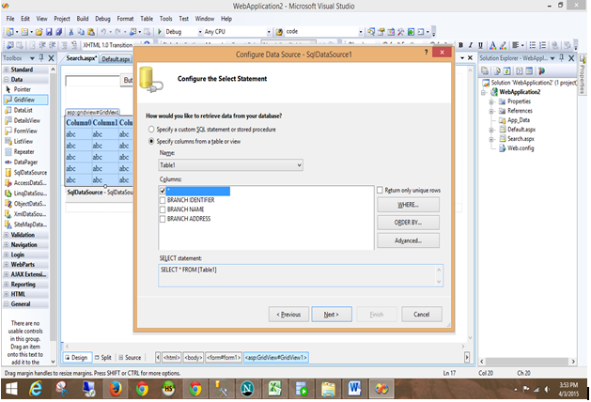
Task: Click the dialog help question mark icon
Action: (426, 53)
